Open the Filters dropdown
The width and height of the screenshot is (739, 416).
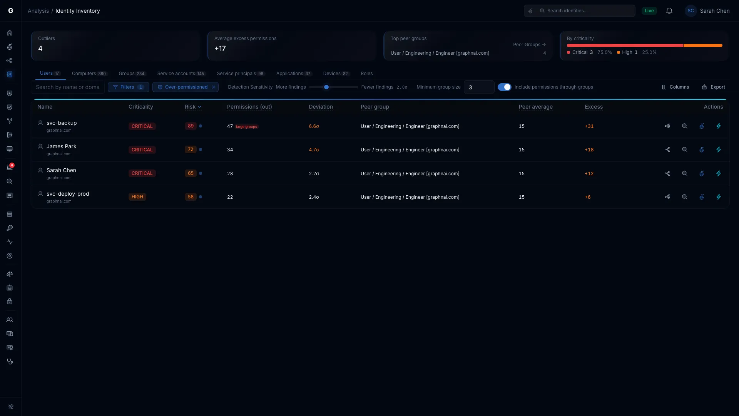coord(129,87)
